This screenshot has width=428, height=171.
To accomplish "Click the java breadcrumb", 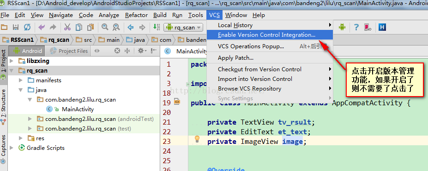I will click(136, 40).
